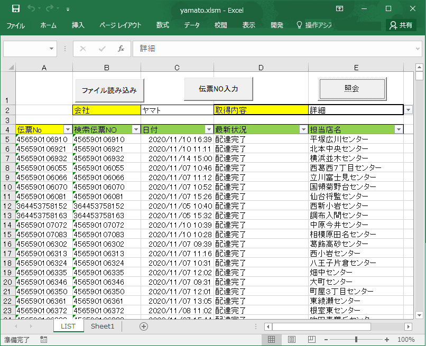
Task: Expand the formula bar chevron
Action: click(418, 49)
